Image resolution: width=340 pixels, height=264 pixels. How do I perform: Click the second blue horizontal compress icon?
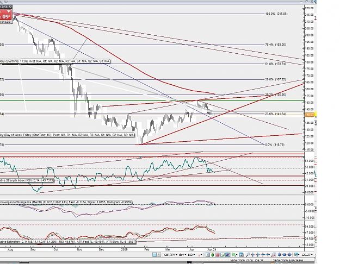pyautogui.click(x=258, y=255)
